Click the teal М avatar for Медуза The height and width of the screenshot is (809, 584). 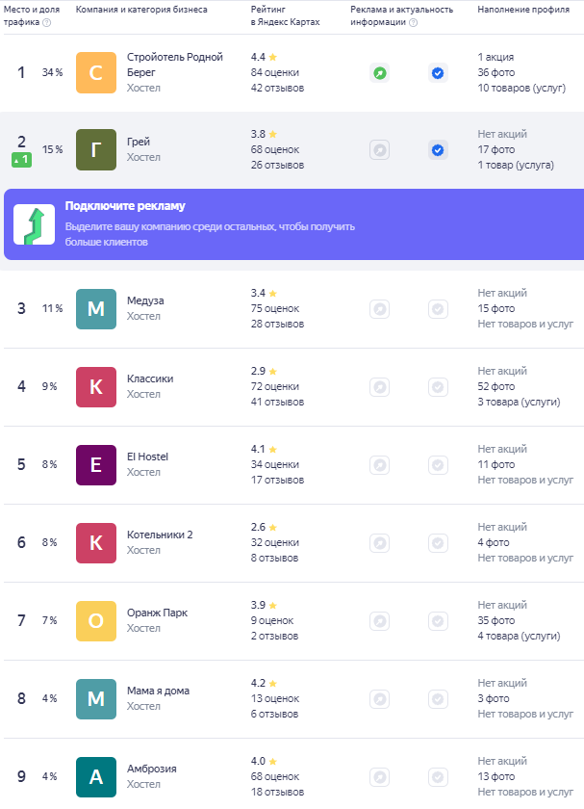point(96,309)
